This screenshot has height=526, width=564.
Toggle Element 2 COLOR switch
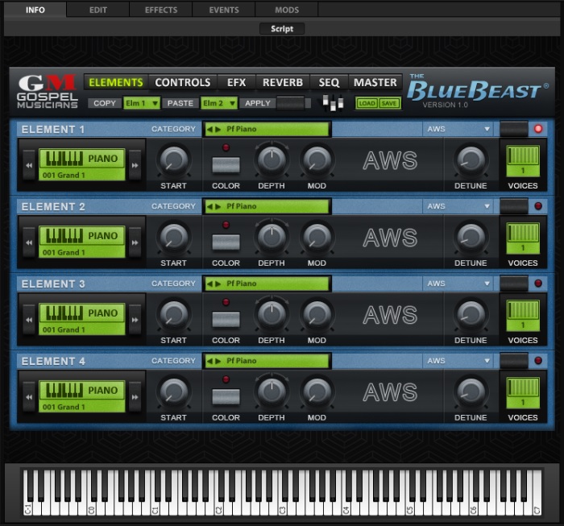point(226,242)
